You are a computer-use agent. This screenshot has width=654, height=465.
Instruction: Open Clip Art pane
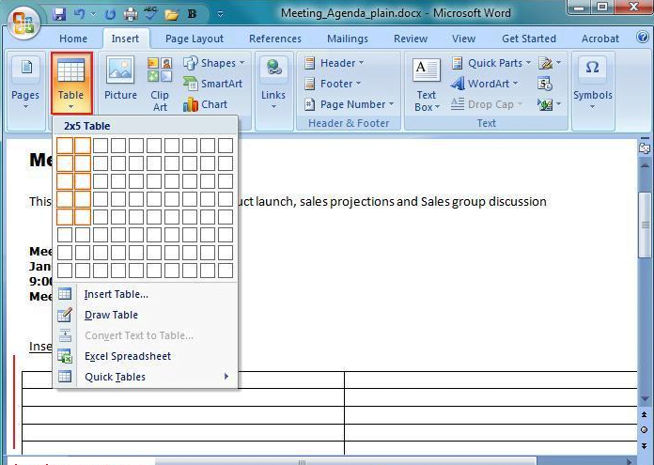click(x=160, y=85)
